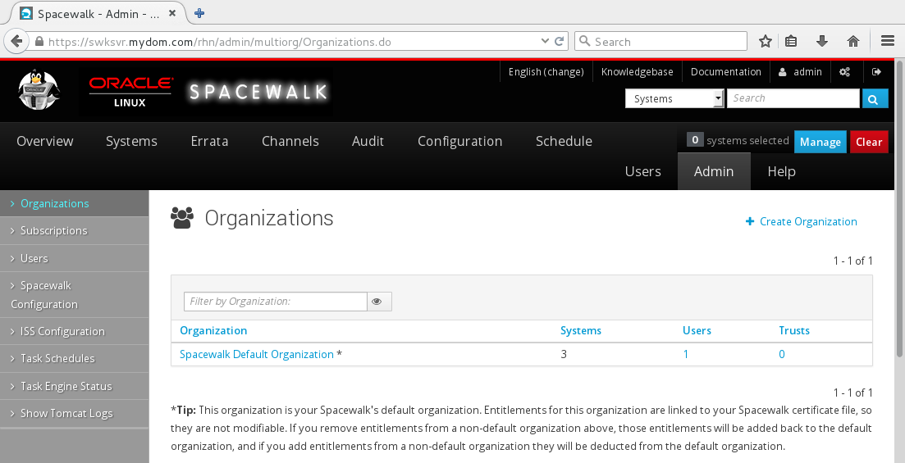Reload the page using the refresh icon
Image resolution: width=905 pixels, height=463 pixels.
[x=559, y=42]
